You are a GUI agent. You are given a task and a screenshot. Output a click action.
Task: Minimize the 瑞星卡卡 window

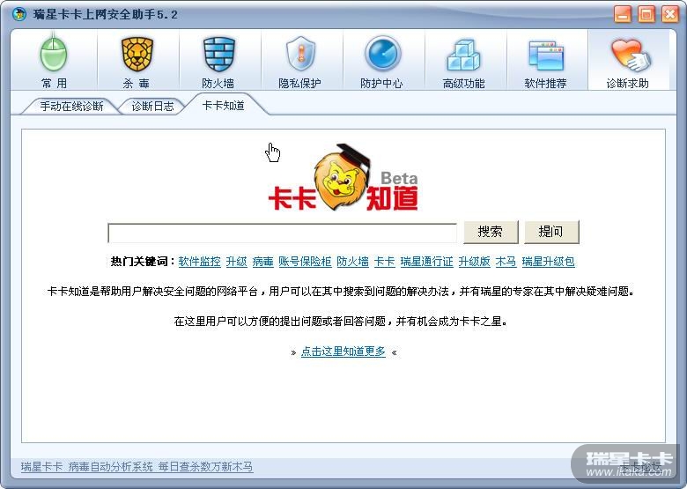(623, 14)
